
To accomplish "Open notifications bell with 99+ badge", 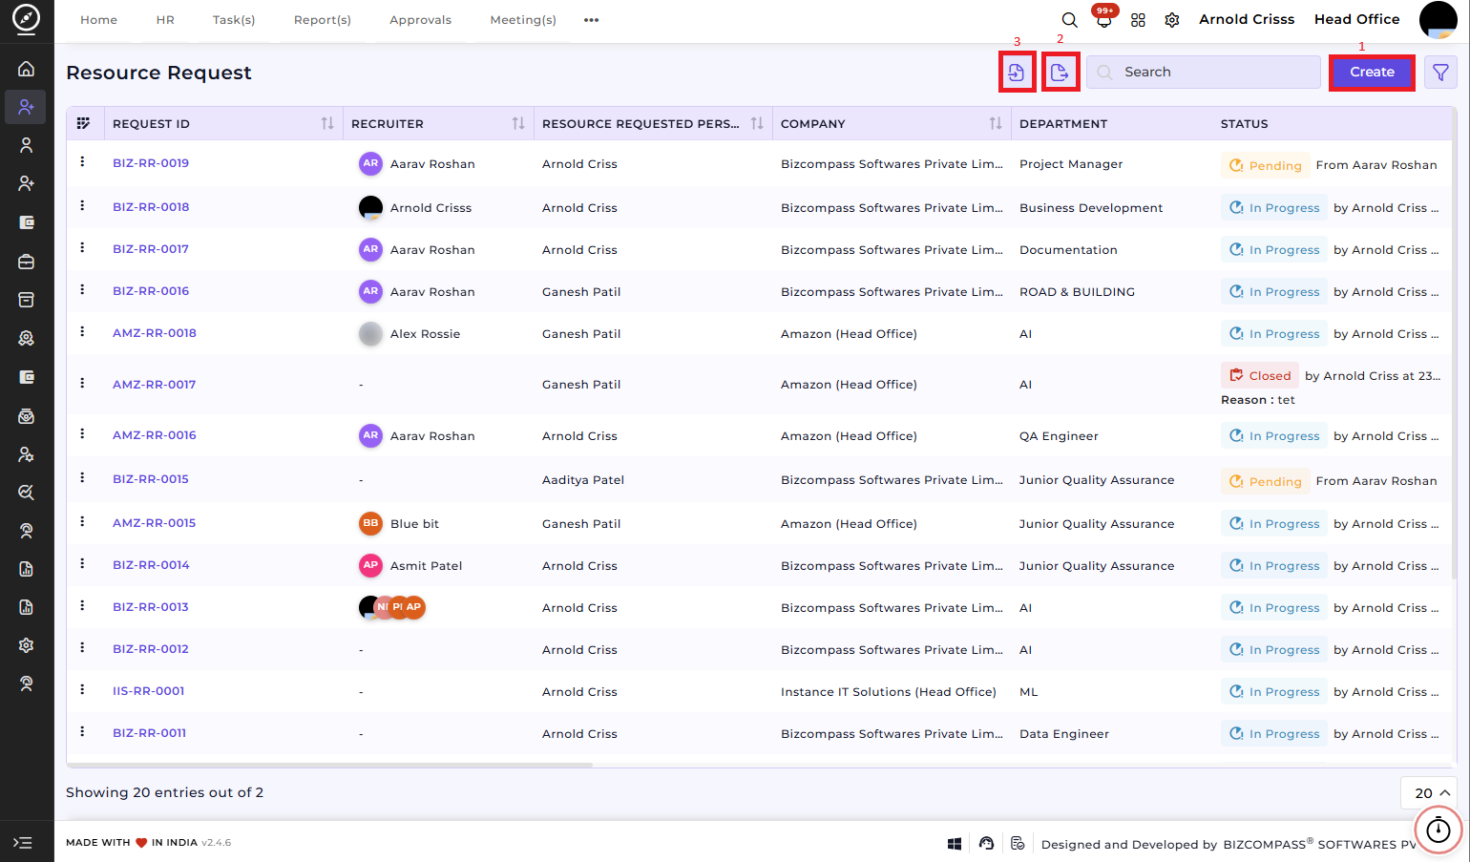I will click(1103, 18).
